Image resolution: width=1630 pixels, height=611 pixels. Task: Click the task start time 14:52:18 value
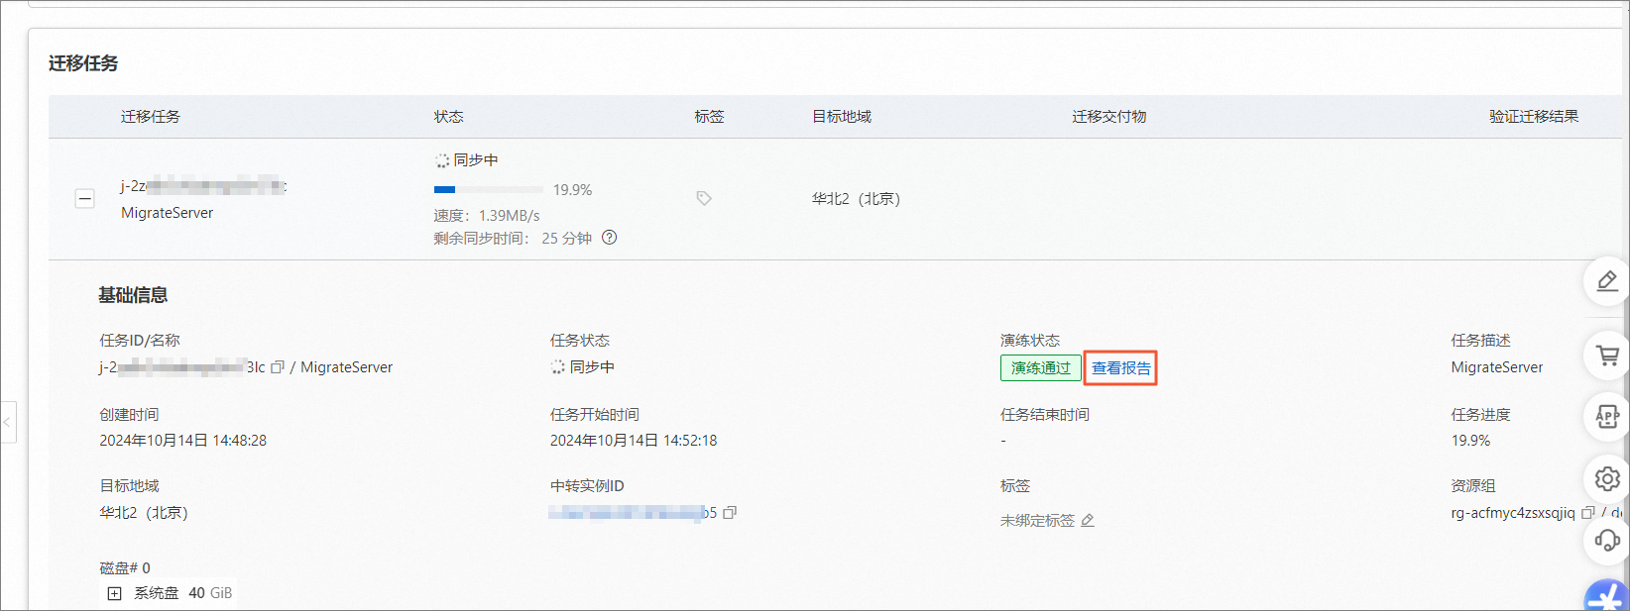point(634,441)
